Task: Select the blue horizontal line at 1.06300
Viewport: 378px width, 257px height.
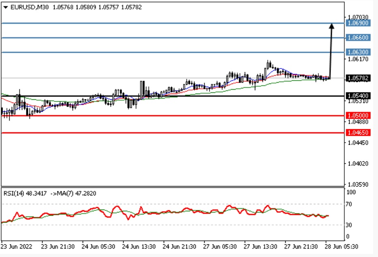Action: tap(173, 52)
